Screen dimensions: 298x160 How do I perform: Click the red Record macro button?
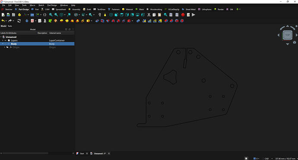[183, 15]
